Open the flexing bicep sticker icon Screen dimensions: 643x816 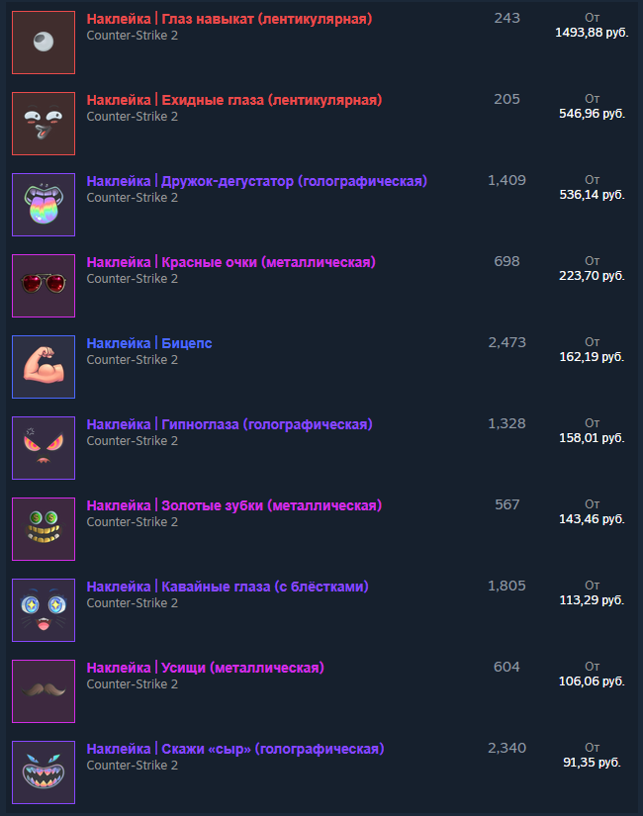[44, 367]
